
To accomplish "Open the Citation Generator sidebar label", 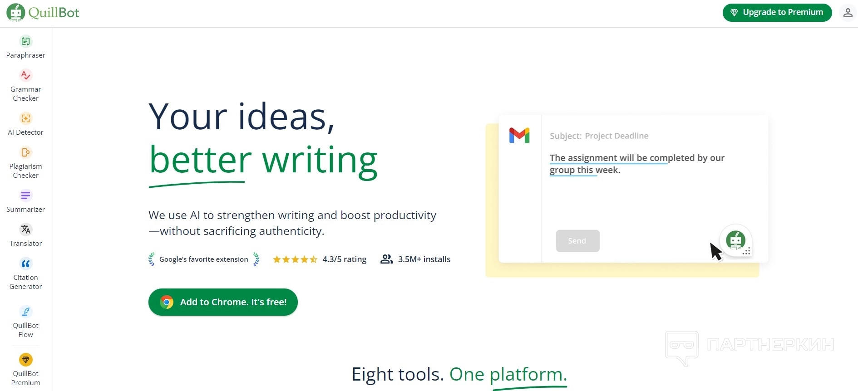I will coord(26,282).
